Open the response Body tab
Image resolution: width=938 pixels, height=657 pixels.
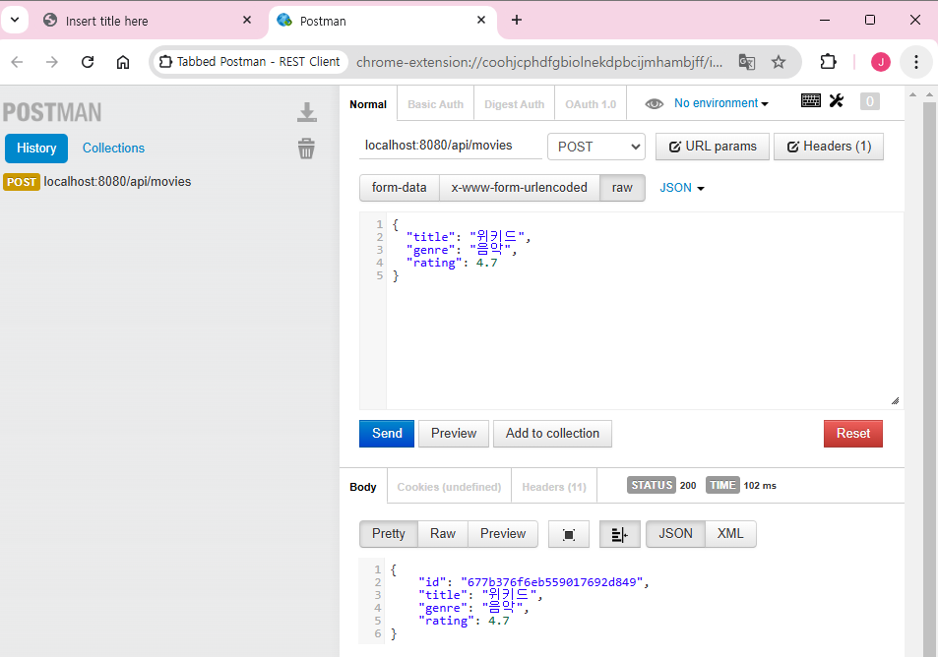point(363,487)
